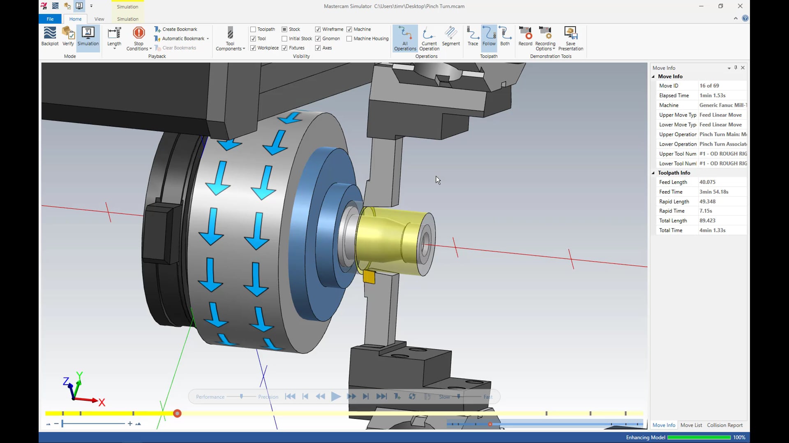Toggle Workpiece visibility checkbox
The image size is (789, 443).
[253, 48]
